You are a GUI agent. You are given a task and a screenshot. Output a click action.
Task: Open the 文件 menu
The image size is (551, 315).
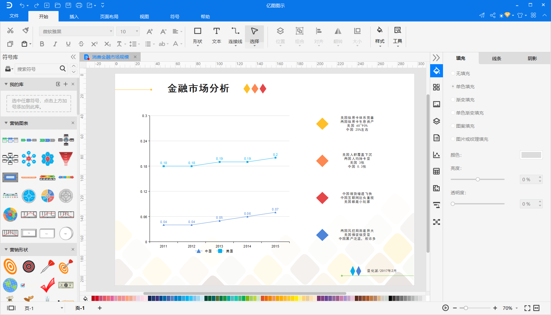14,16
